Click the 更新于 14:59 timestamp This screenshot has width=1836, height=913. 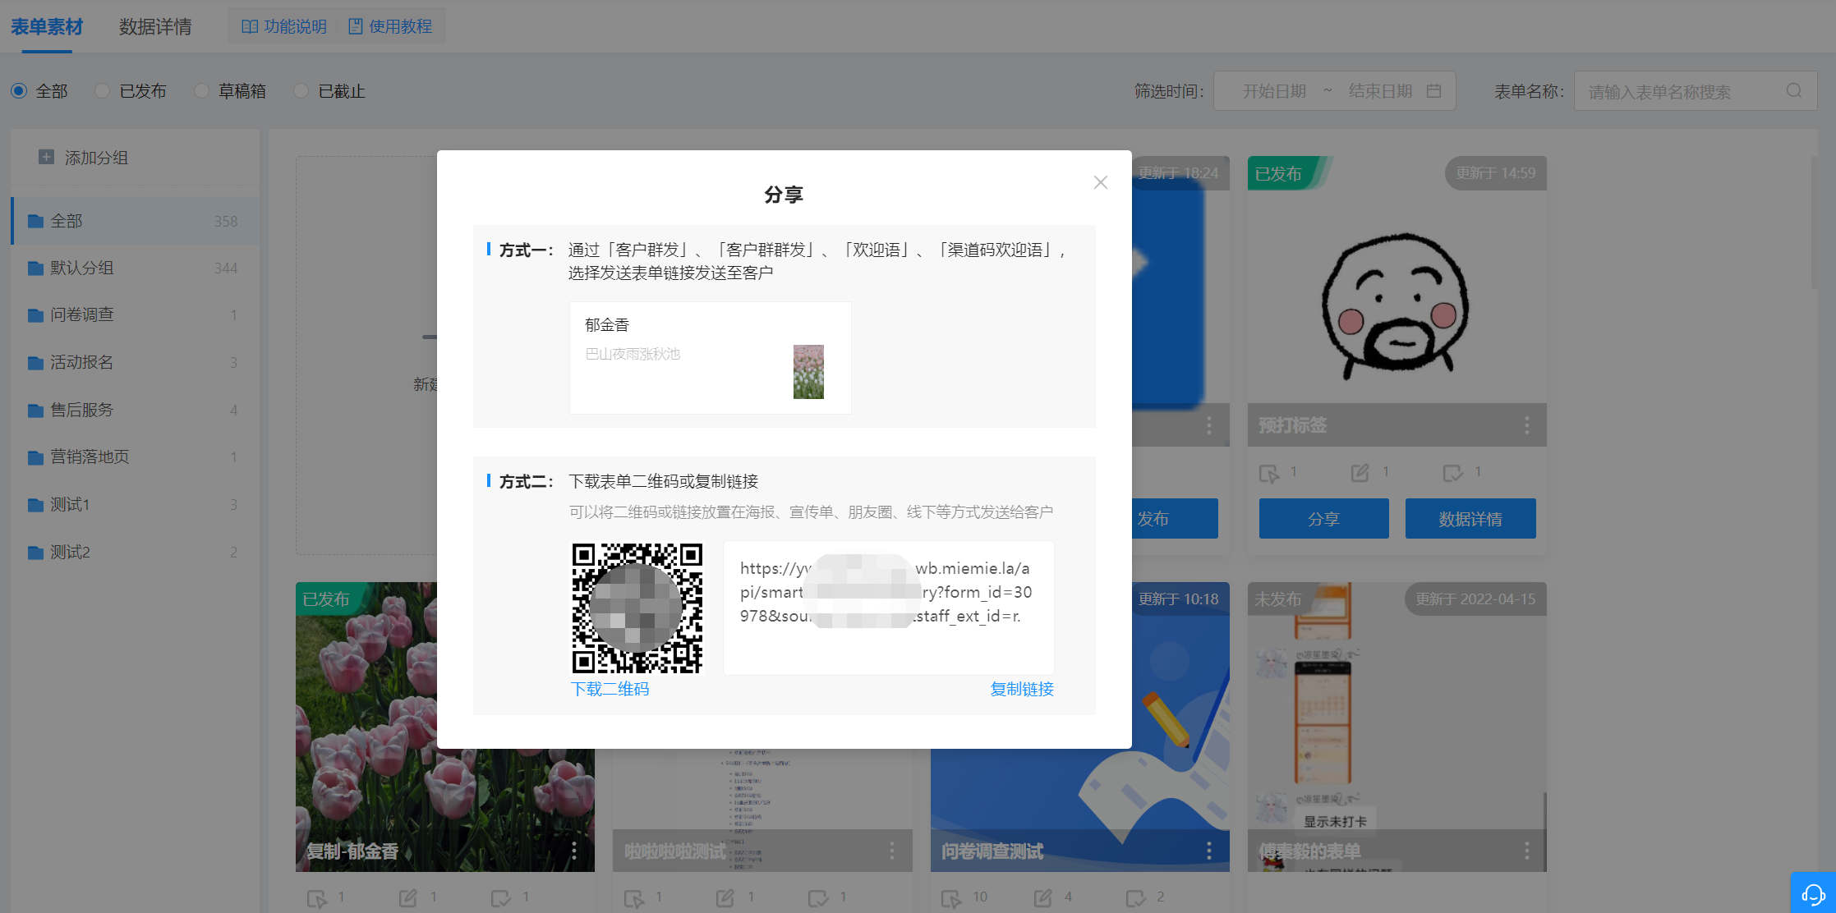pos(1495,173)
